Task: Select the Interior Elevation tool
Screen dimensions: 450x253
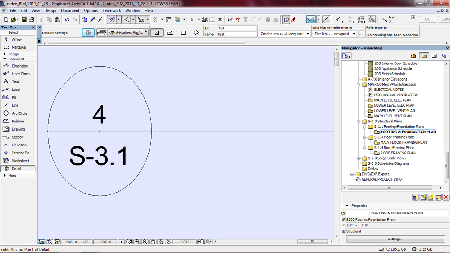Action: 22,153
